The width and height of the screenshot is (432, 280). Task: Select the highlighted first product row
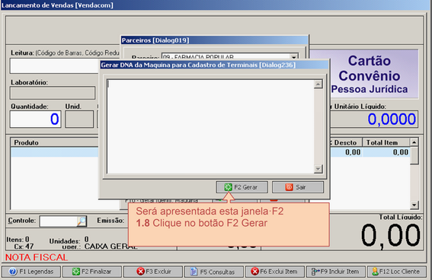(x=55, y=152)
